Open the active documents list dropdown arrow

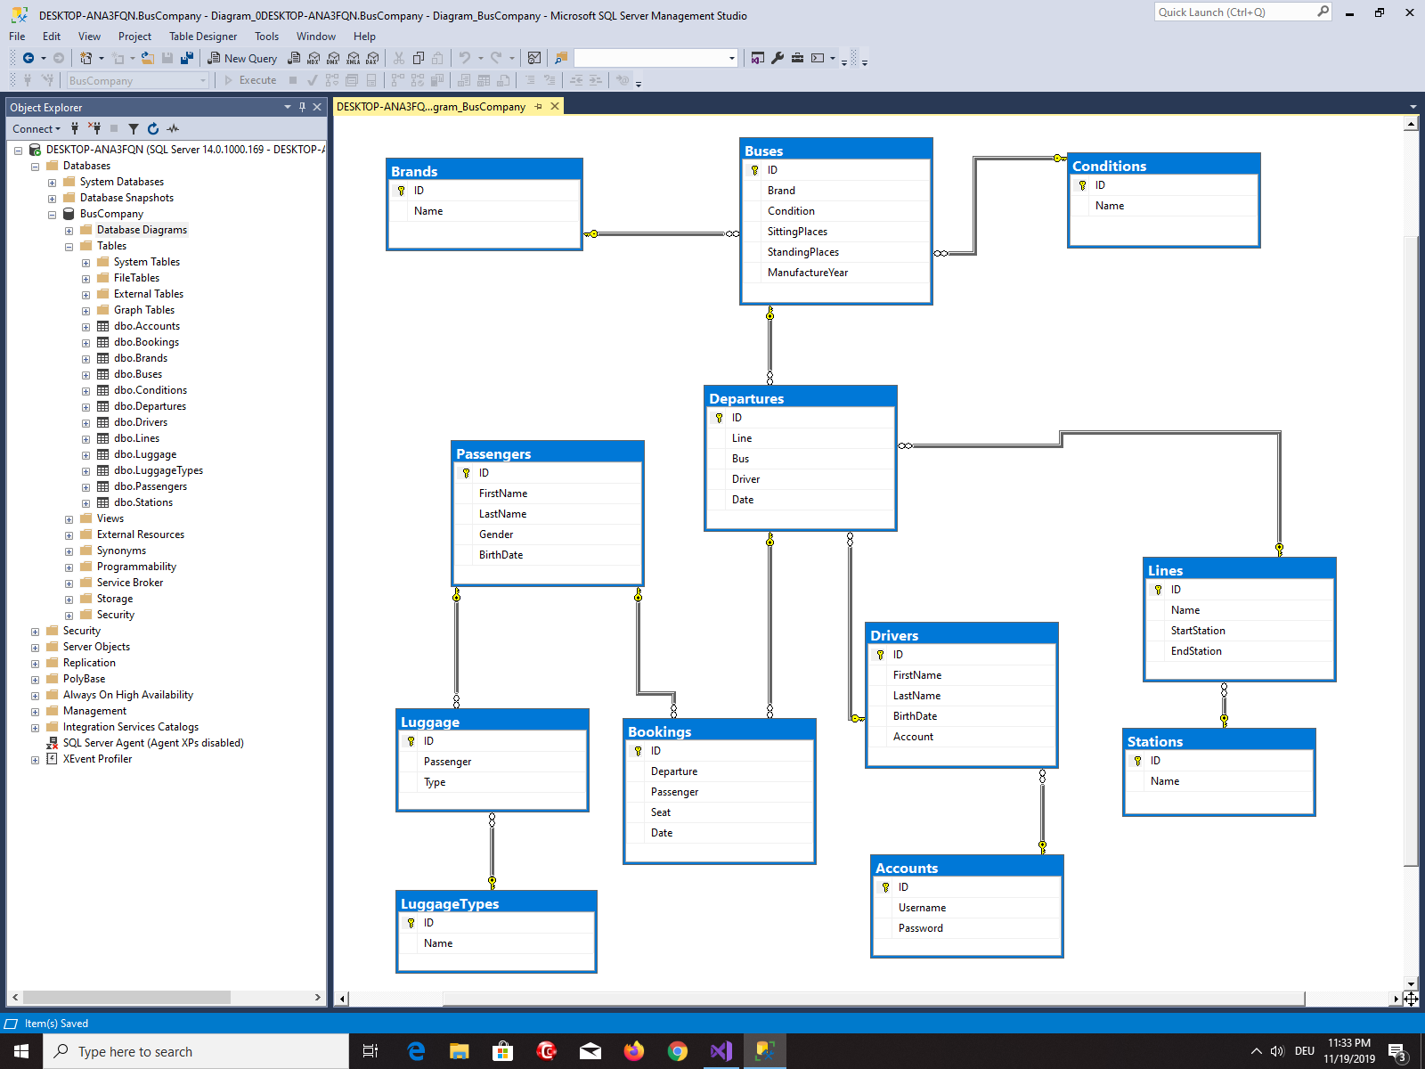pos(1413,106)
